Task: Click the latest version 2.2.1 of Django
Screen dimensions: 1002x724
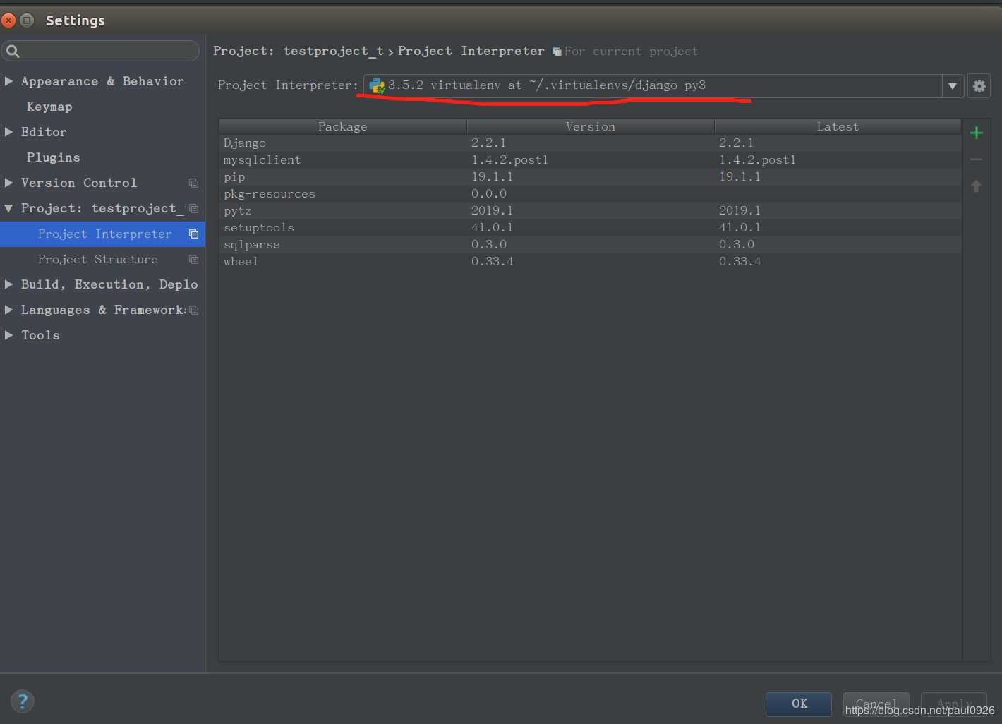Action: click(737, 143)
